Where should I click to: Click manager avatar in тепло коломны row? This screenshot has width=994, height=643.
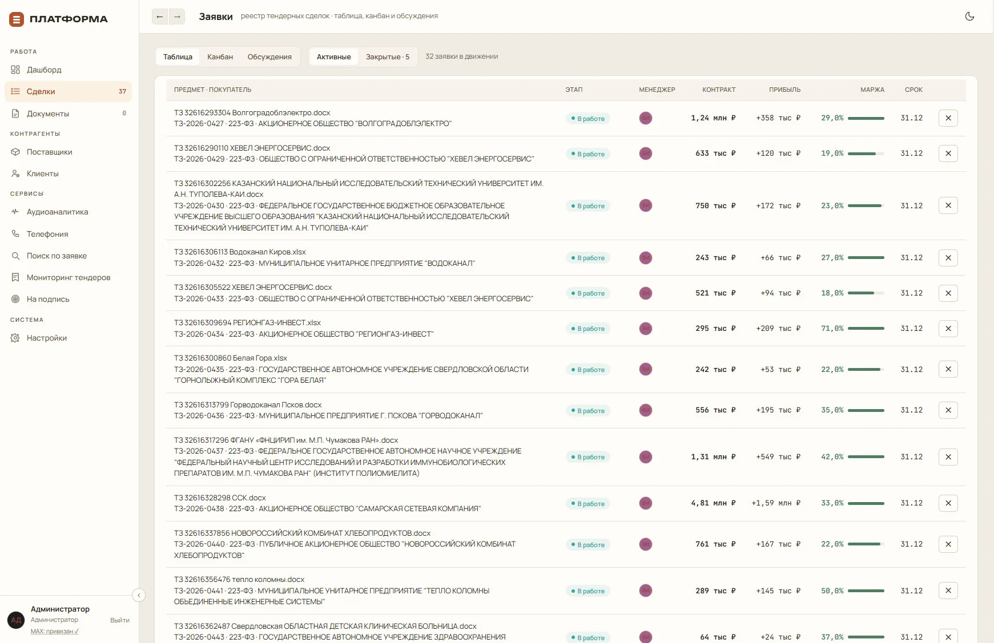coord(646,591)
